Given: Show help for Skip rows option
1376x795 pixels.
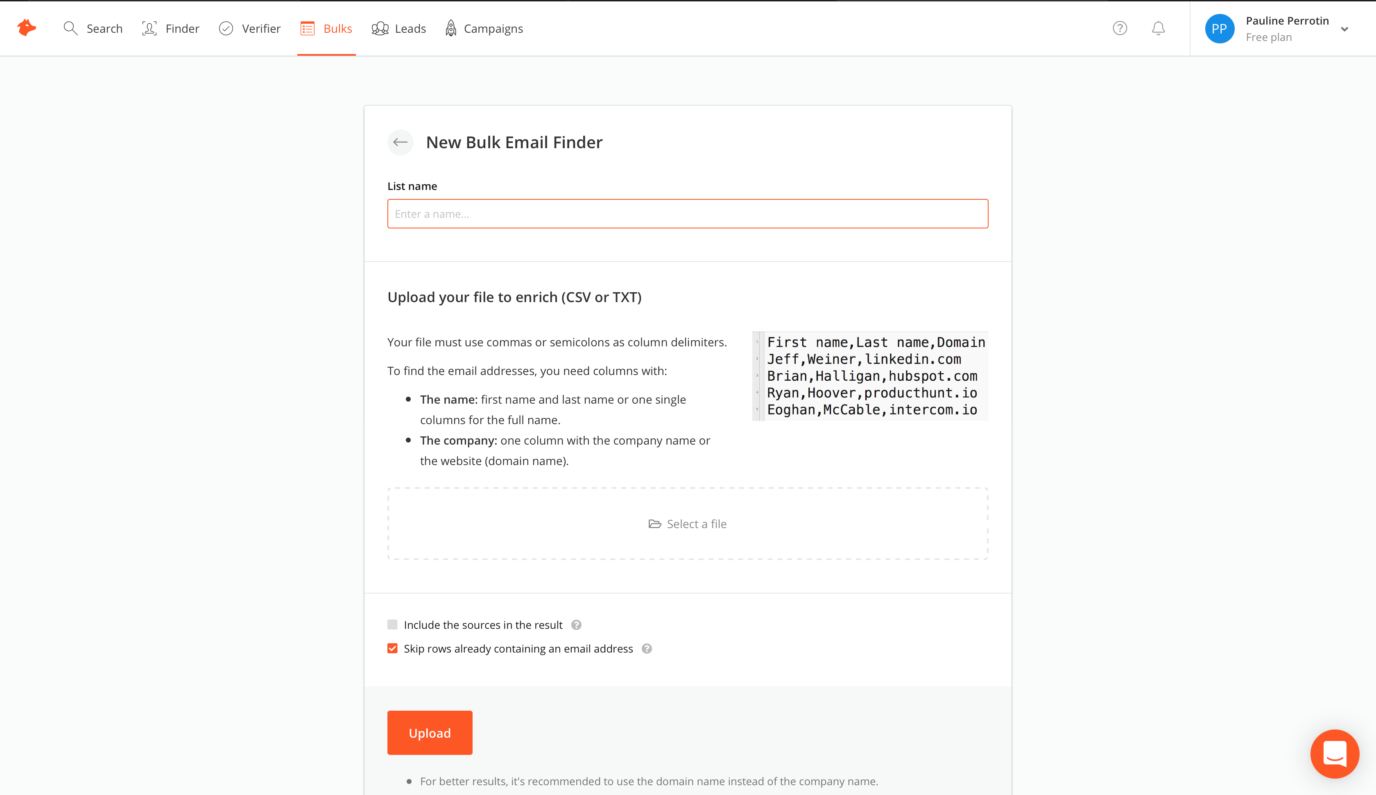Looking at the screenshot, I should pos(647,649).
